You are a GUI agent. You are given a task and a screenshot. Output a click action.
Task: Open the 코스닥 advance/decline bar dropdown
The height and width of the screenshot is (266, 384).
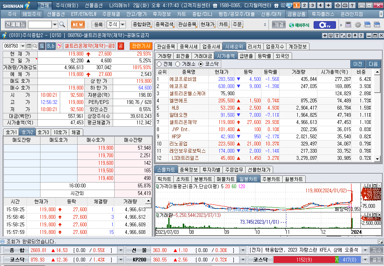point(365,260)
